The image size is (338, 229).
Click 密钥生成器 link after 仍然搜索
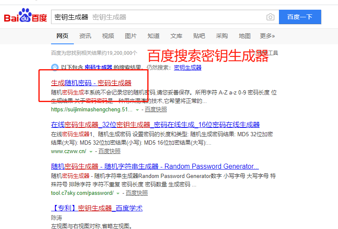(188, 67)
